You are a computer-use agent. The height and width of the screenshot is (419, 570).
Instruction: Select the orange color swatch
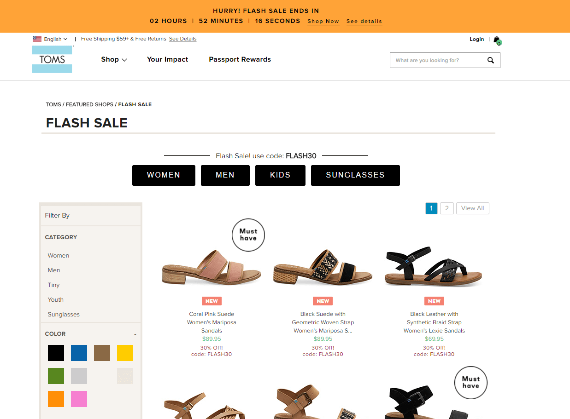click(x=56, y=399)
